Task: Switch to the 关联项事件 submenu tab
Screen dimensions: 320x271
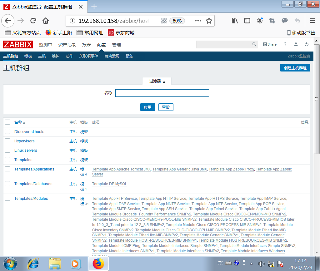Action: [x=89, y=56]
